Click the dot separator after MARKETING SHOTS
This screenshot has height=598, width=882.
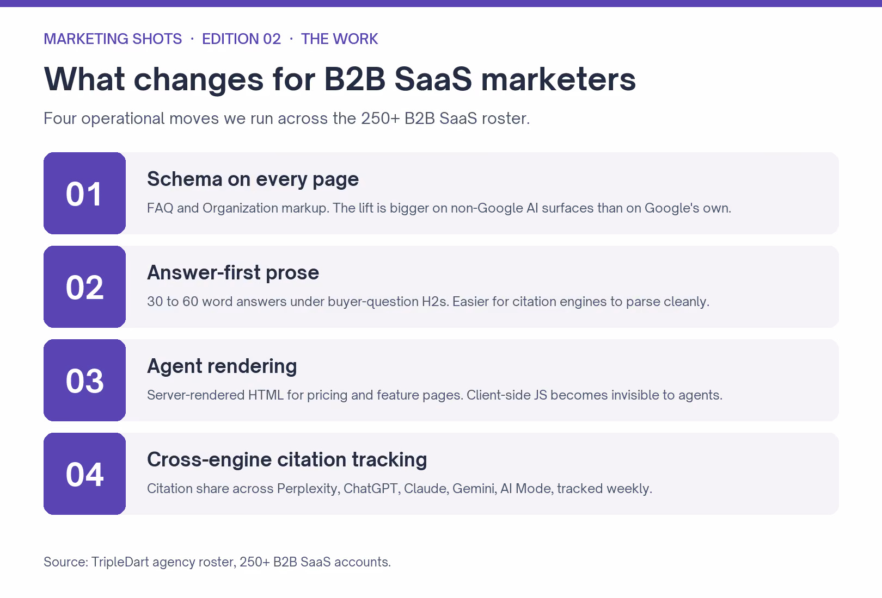192,39
